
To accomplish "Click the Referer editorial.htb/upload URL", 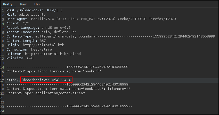I will click(x=53, y=54).
